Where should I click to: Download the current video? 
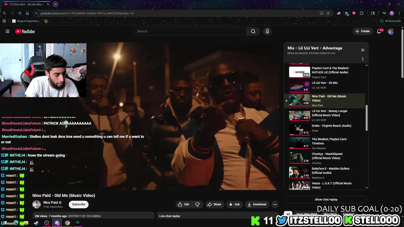coord(257,204)
